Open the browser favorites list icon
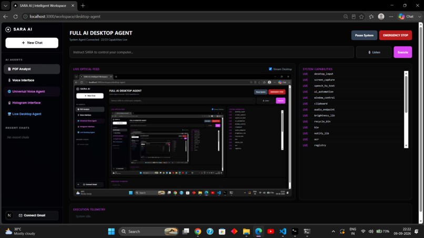The width and height of the screenshot is (424, 238). (x=371, y=16)
